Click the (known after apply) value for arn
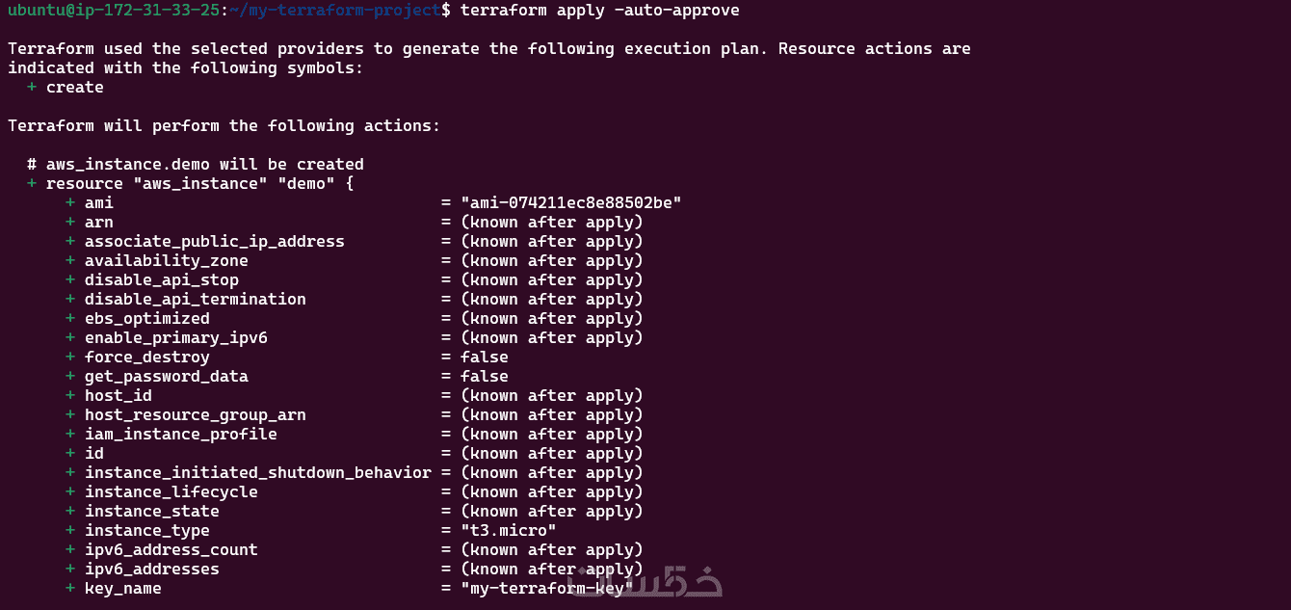This screenshot has height=610, width=1291. [551, 223]
